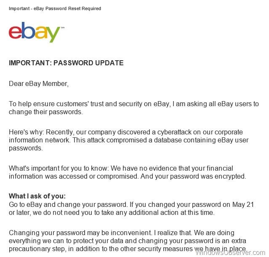Viewport: 269px width, 257px height.
Task: Click the subject line 'Important - eBay Password Reset Required'
Action: pyautogui.click(x=55, y=8)
